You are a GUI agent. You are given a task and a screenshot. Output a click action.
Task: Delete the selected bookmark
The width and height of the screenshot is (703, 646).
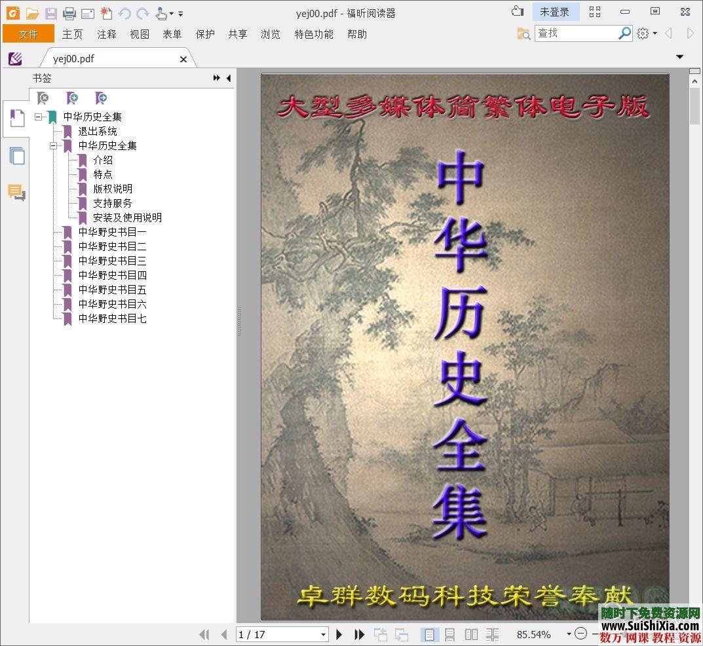(43, 98)
